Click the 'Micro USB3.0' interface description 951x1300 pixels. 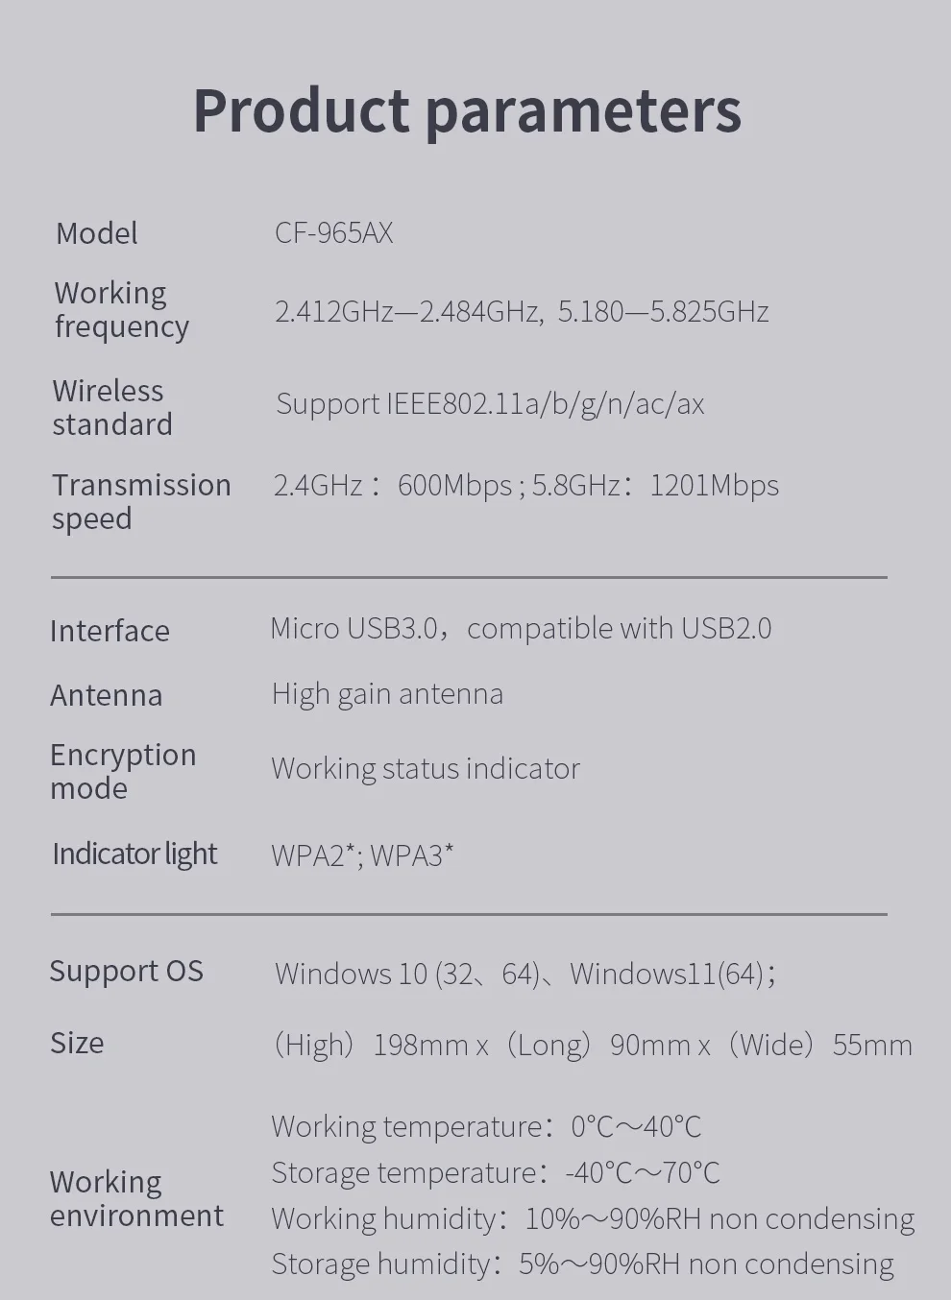[521, 629]
